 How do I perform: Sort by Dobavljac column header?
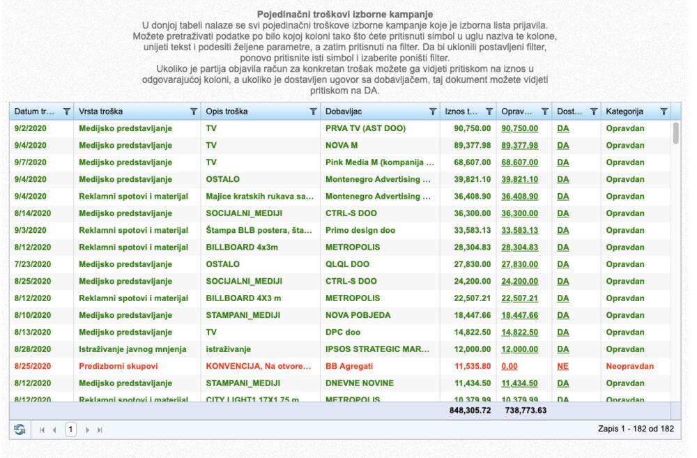tap(362, 111)
